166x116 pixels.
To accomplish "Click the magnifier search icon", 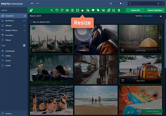I will [x=130, y=4].
